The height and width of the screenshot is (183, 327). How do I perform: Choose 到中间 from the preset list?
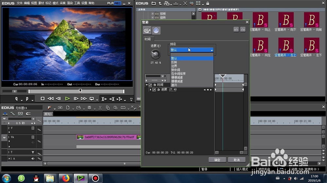pos(192,70)
